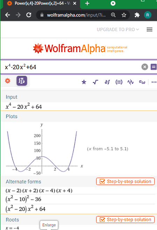
Task: Open Step-by-step solution for Alternate forms
Action: click(125, 181)
